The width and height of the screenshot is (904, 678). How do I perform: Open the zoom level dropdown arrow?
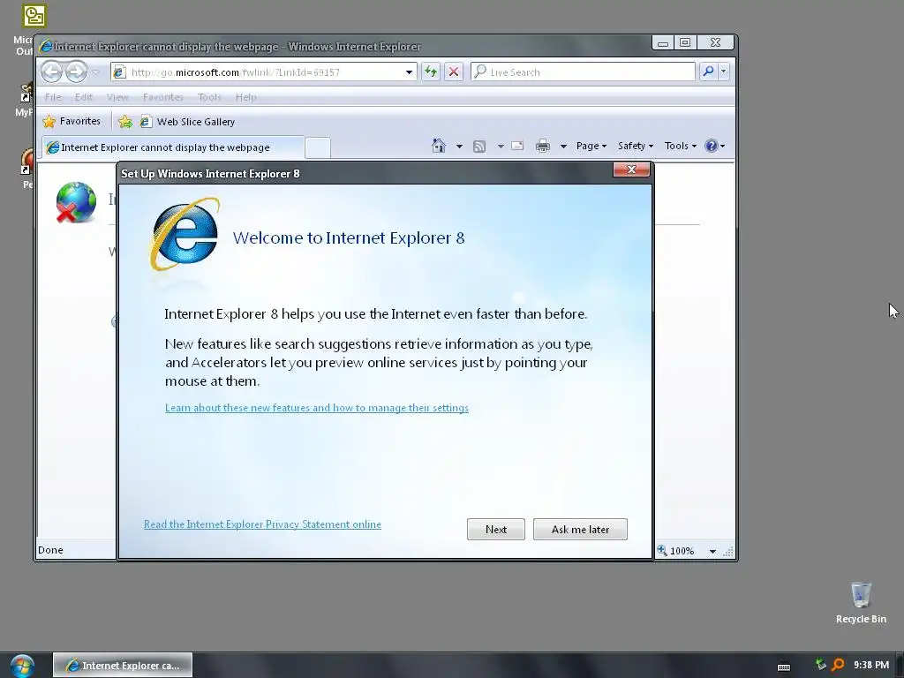pyautogui.click(x=712, y=551)
